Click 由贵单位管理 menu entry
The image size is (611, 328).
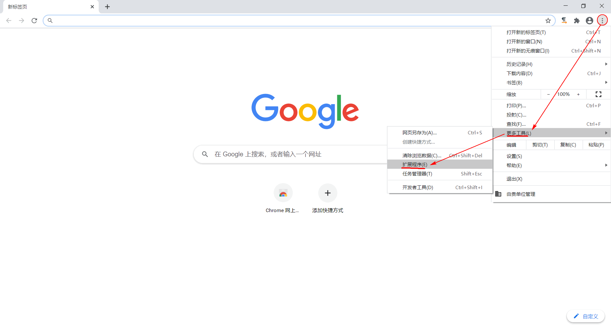point(551,194)
